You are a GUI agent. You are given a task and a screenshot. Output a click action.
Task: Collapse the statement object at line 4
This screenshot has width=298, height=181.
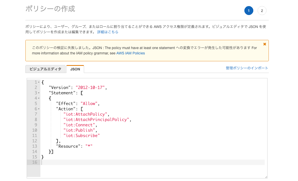[39, 98]
